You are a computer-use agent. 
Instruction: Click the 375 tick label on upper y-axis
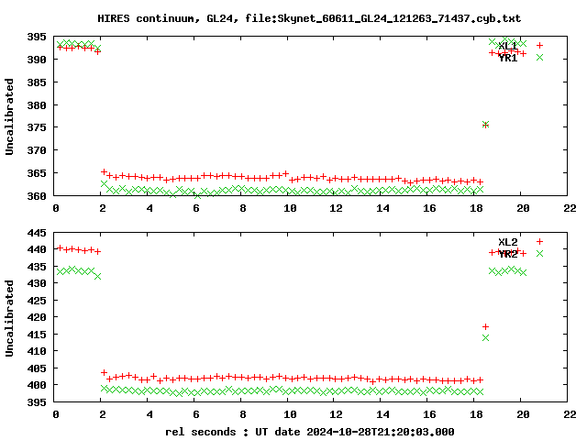37,127
